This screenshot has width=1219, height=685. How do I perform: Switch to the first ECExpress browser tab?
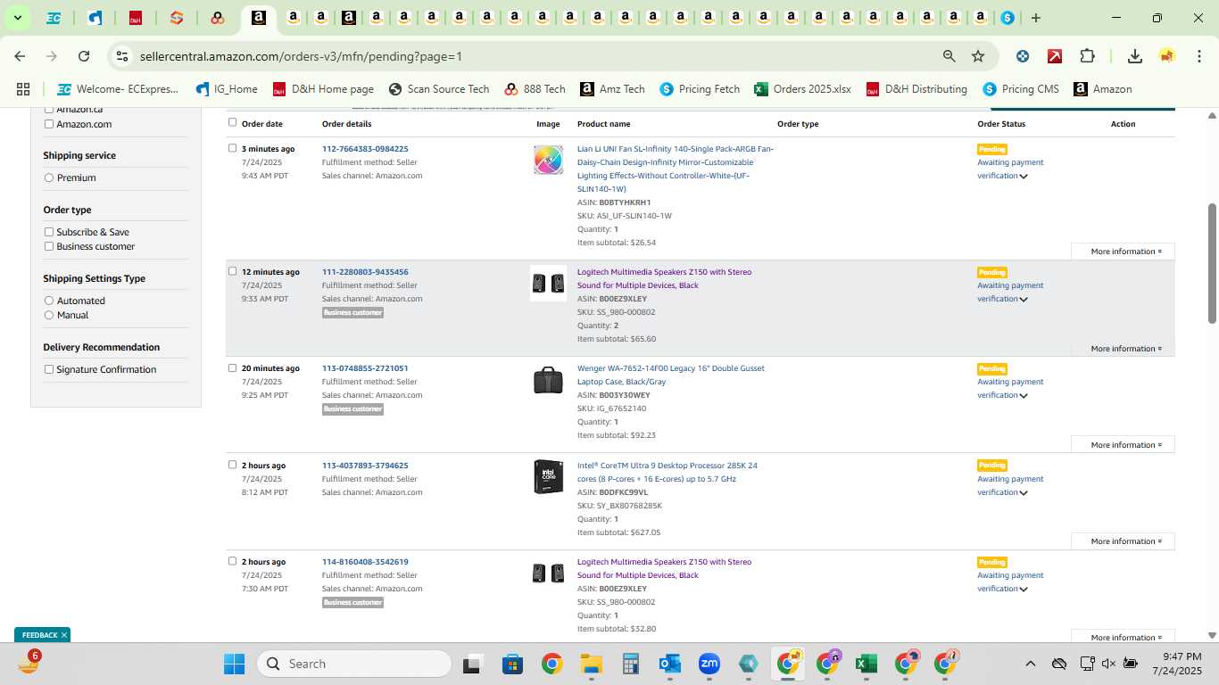click(54, 18)
